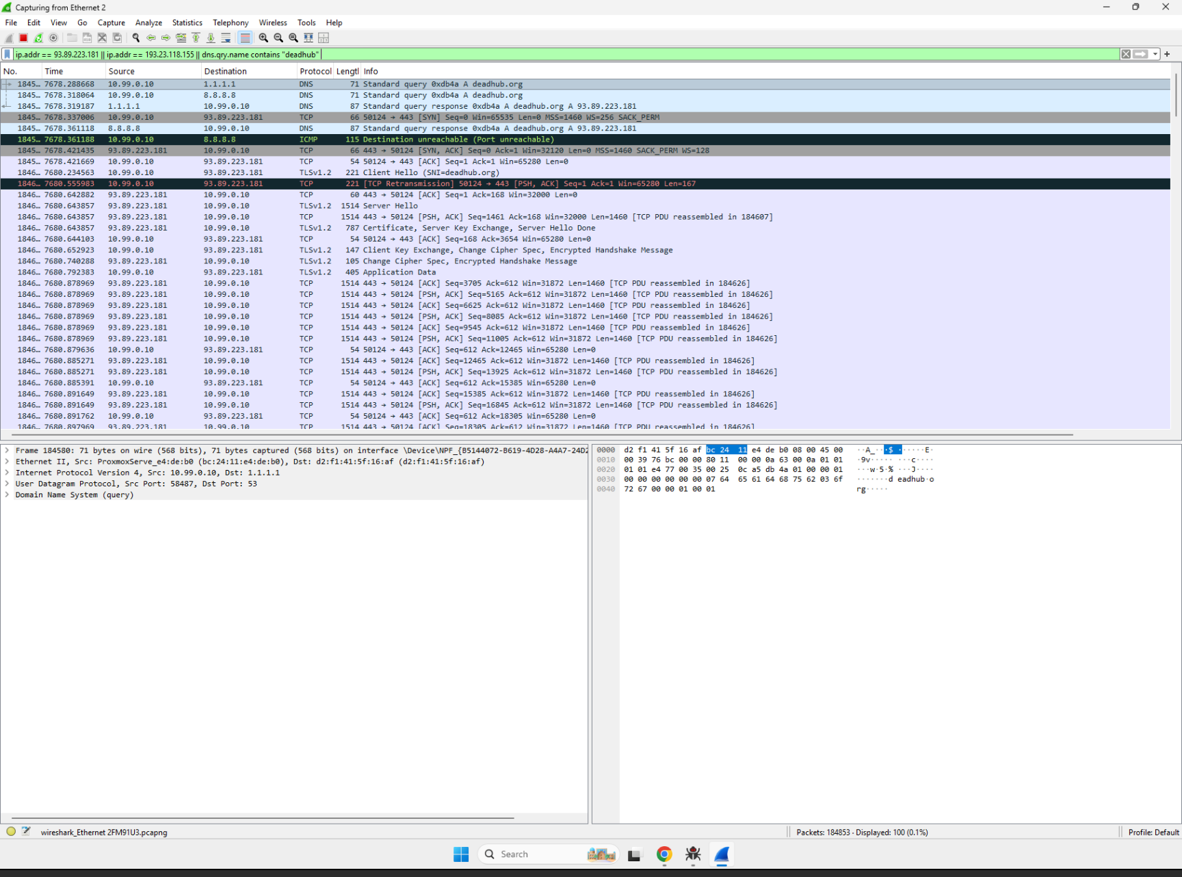Stop the running packet capture

[23, 38]
